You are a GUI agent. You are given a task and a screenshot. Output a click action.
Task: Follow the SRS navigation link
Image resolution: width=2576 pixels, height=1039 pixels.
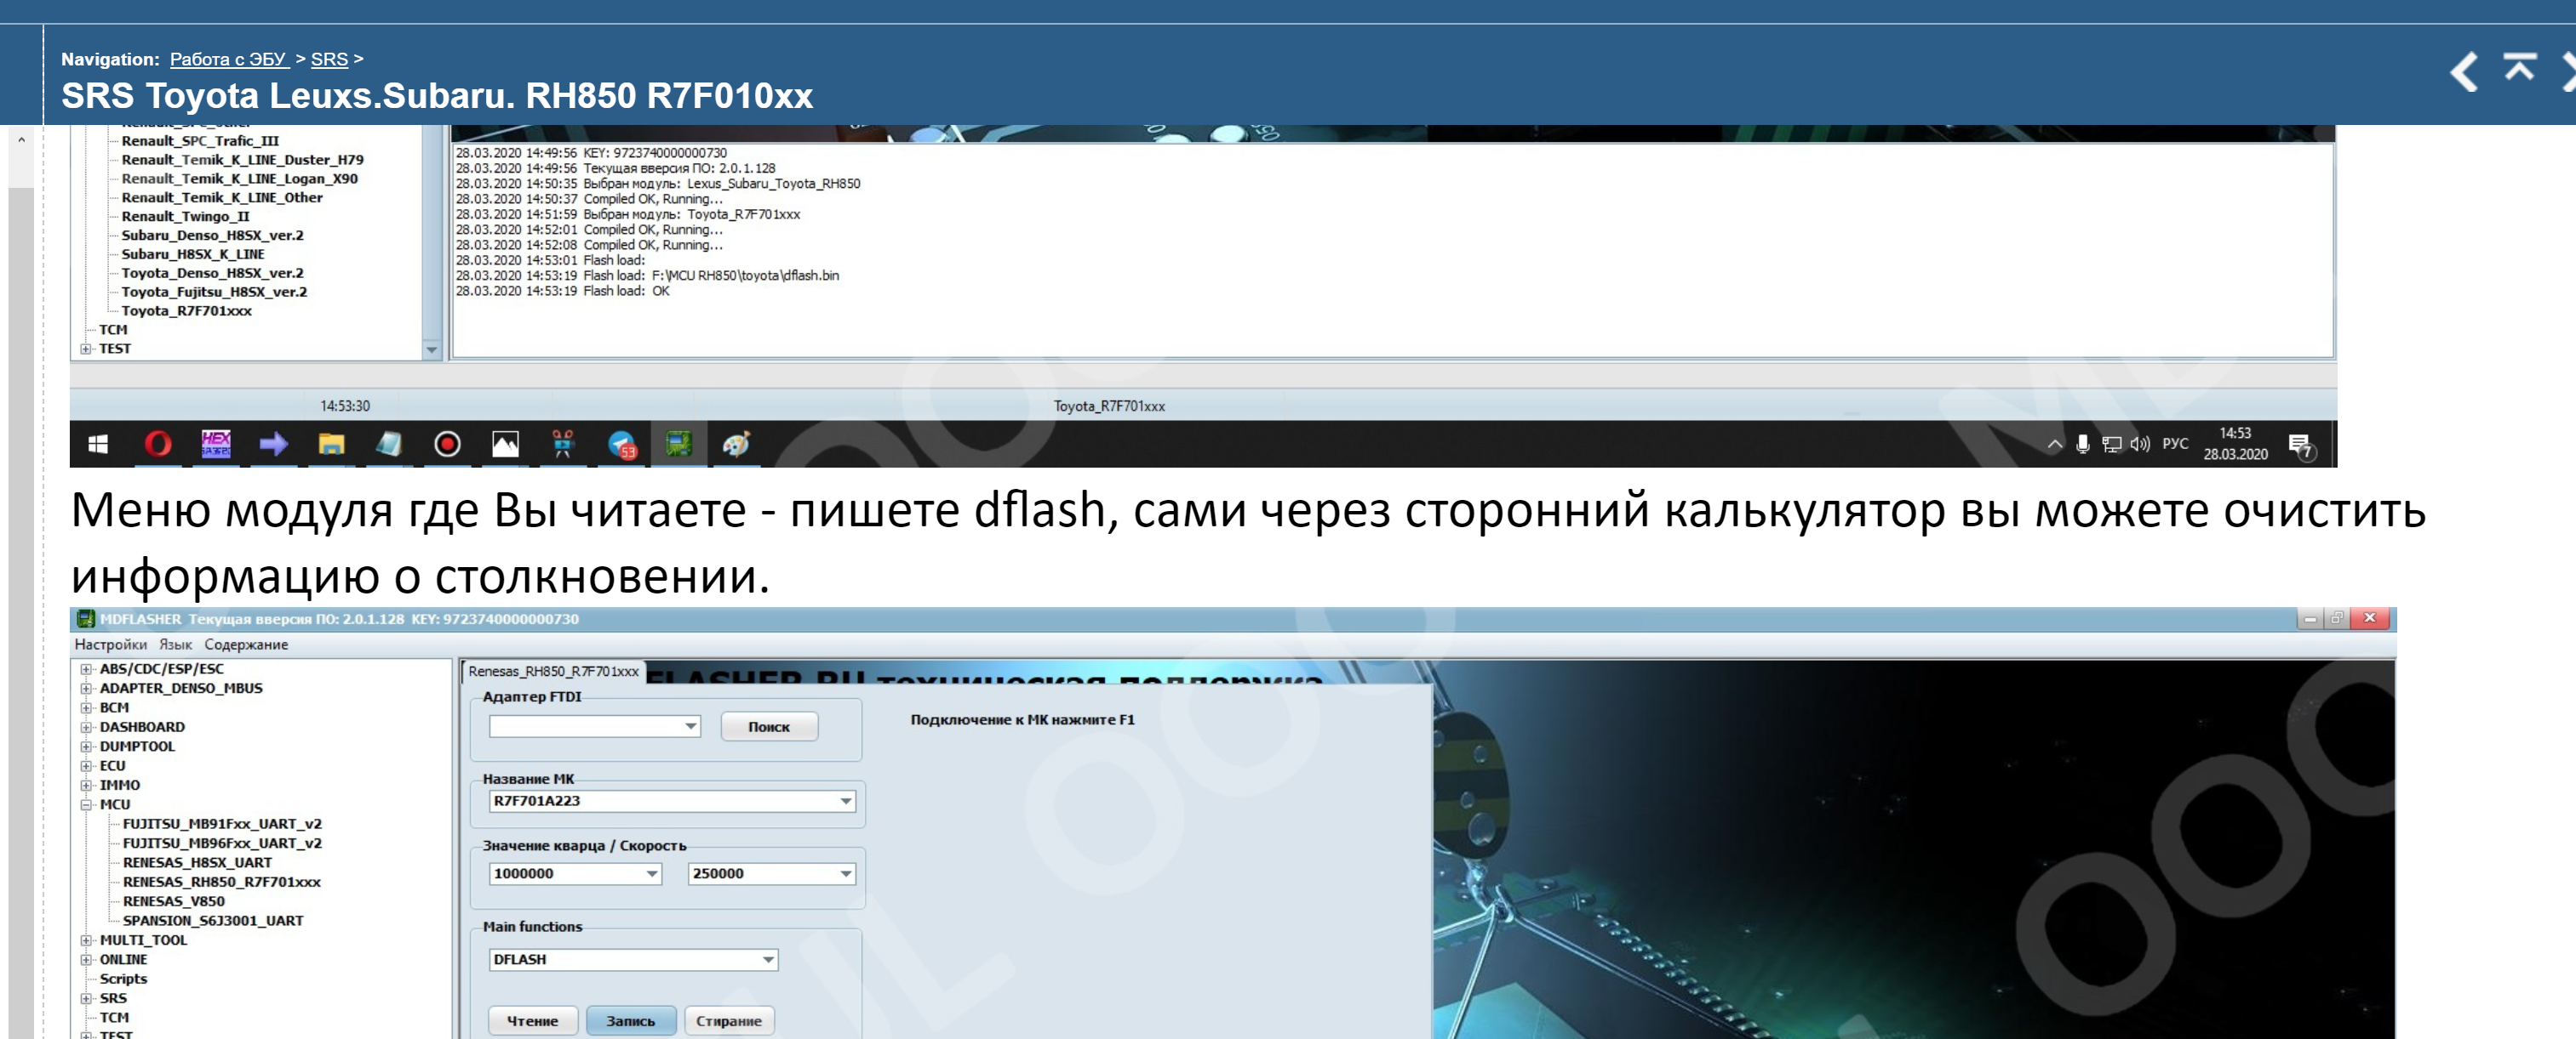tap(329, 59)
